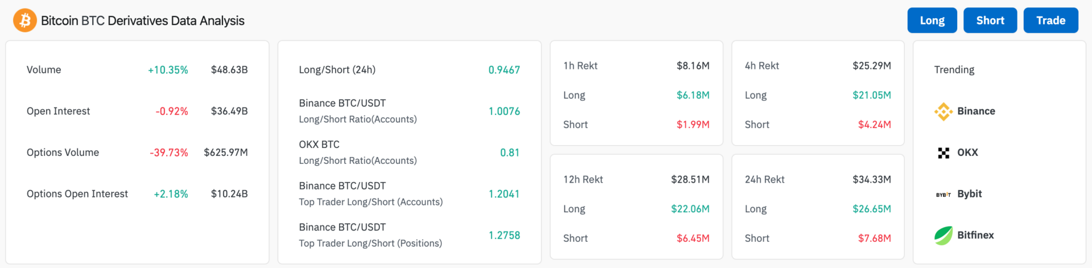Click the Bybit logo icon in Trending
The height and width of the screenshot is (268, 1092).
click(944, 195)
